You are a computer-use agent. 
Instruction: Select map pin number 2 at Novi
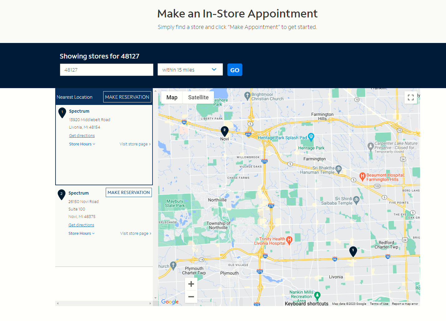[225, 131]
